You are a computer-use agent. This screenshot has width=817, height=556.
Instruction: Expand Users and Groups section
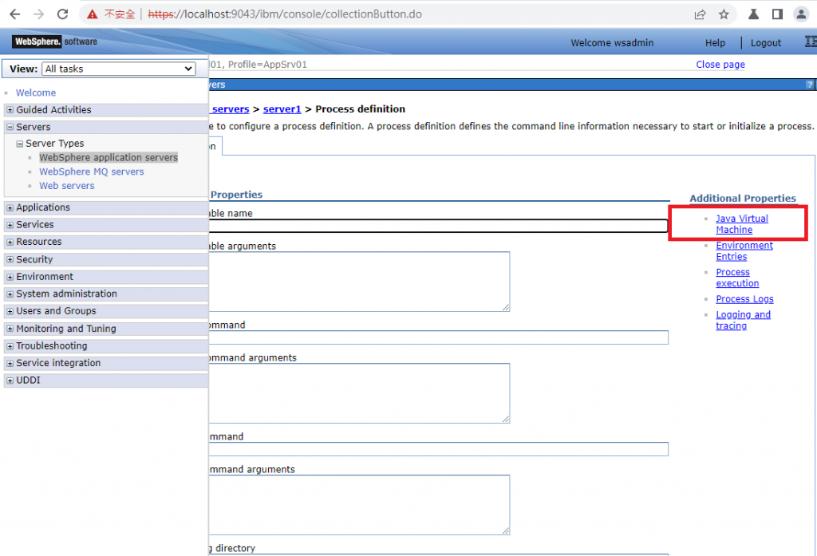10,311
